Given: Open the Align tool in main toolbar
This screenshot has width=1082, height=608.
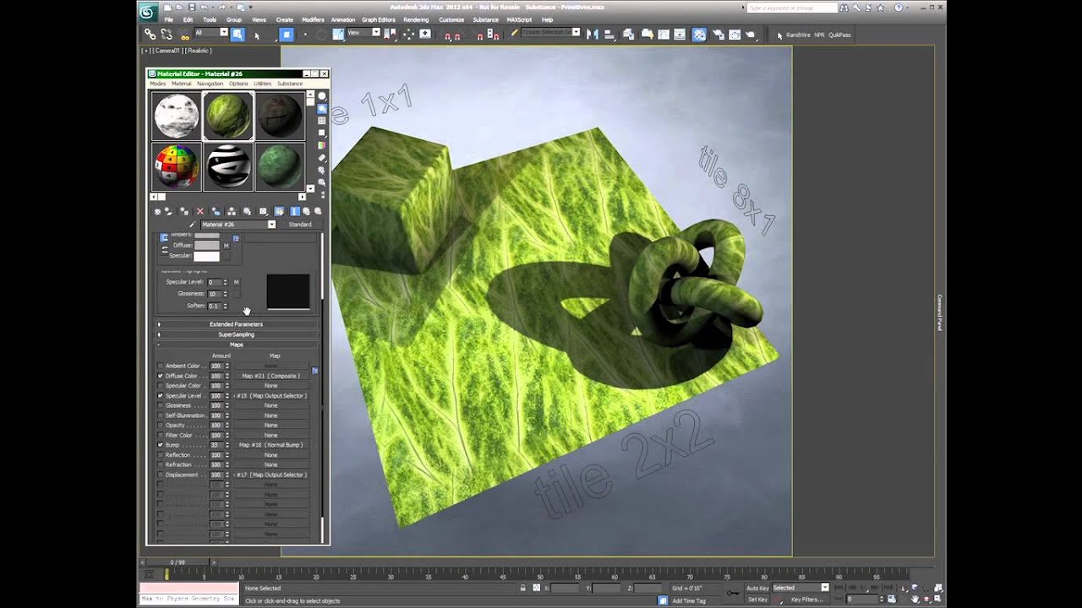Looking at the screenshot, I should [609, 35].
